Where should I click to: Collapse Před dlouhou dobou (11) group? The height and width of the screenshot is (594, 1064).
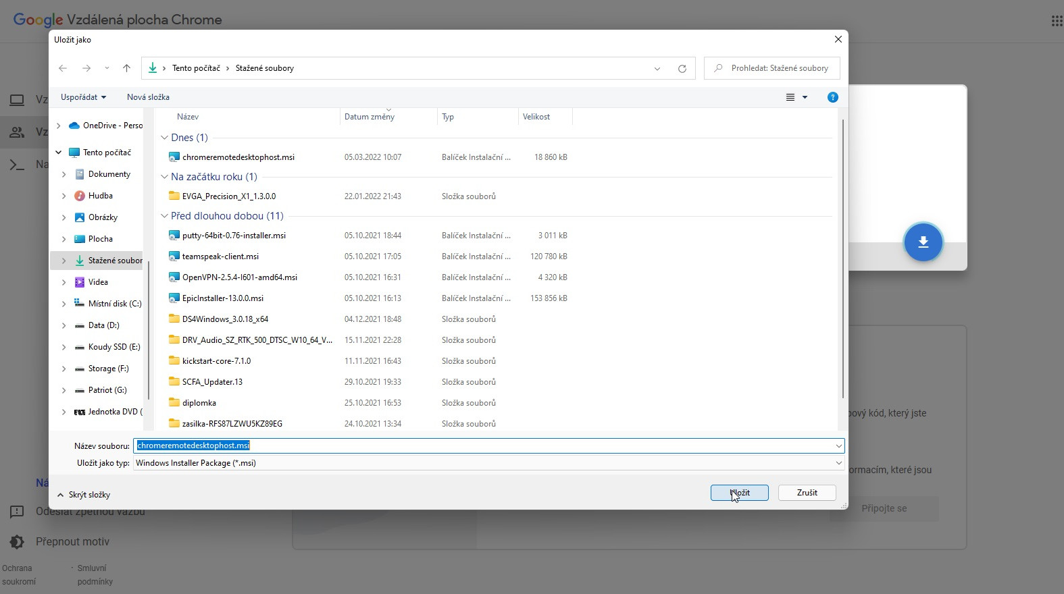tap(164, 216)
